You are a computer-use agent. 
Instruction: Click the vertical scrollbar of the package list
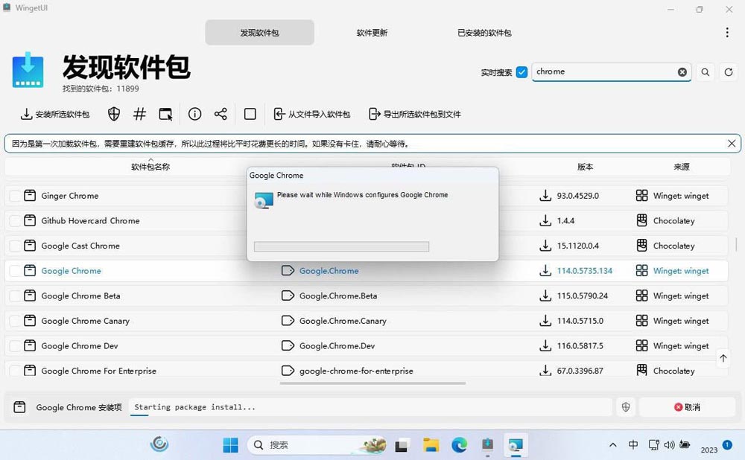click(x=737, y=244)
